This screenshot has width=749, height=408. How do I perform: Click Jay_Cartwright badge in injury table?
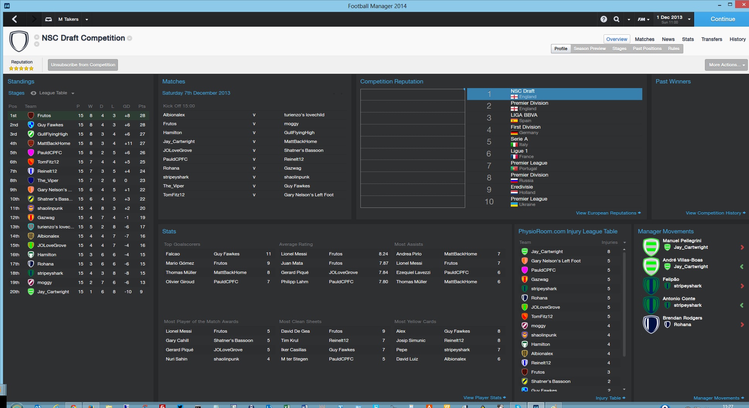[x=525, y=252]
